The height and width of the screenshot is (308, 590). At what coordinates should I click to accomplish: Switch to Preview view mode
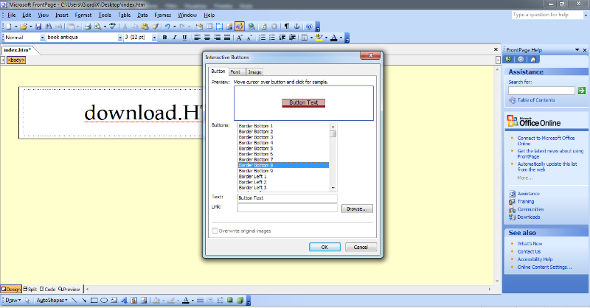coord(71,289)
